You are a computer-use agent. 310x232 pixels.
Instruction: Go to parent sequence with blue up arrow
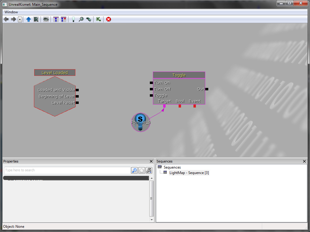[x=28, y=19]
